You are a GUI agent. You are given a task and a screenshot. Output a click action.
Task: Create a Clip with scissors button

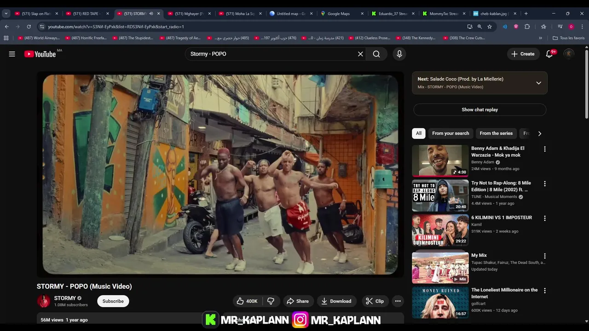(375, 301)
